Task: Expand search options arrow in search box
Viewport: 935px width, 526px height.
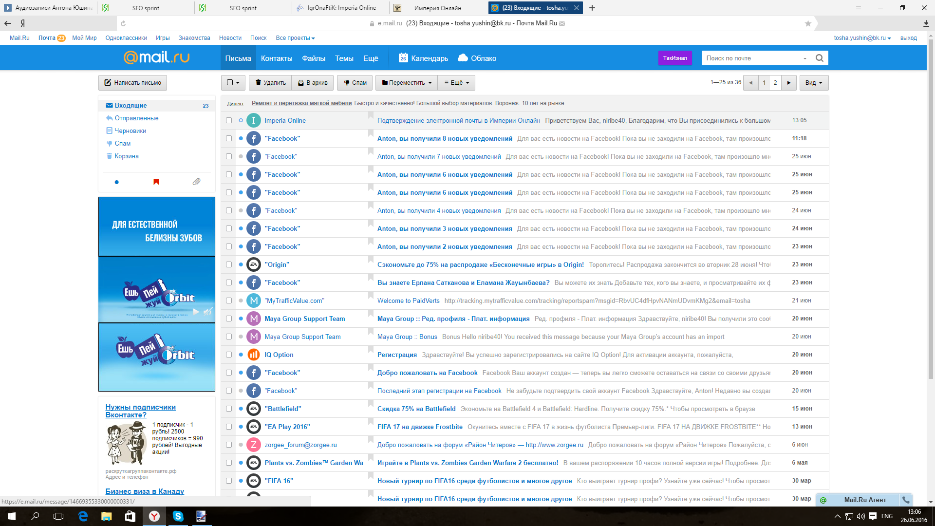Action: pos(804,58)
